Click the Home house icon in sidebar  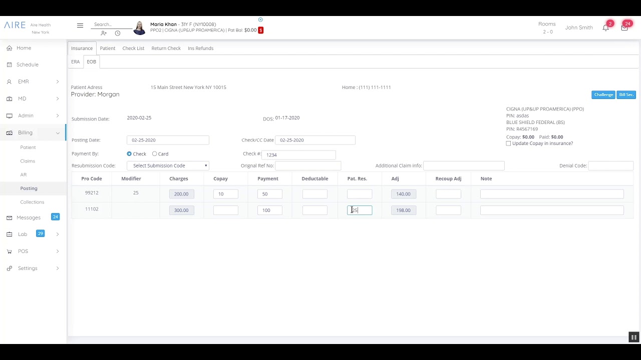[x=10, y=48]
